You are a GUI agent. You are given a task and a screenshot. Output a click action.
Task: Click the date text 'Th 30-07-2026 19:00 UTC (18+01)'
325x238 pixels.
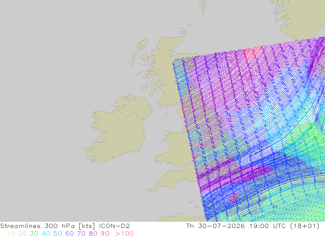click(x=253, y=226)
